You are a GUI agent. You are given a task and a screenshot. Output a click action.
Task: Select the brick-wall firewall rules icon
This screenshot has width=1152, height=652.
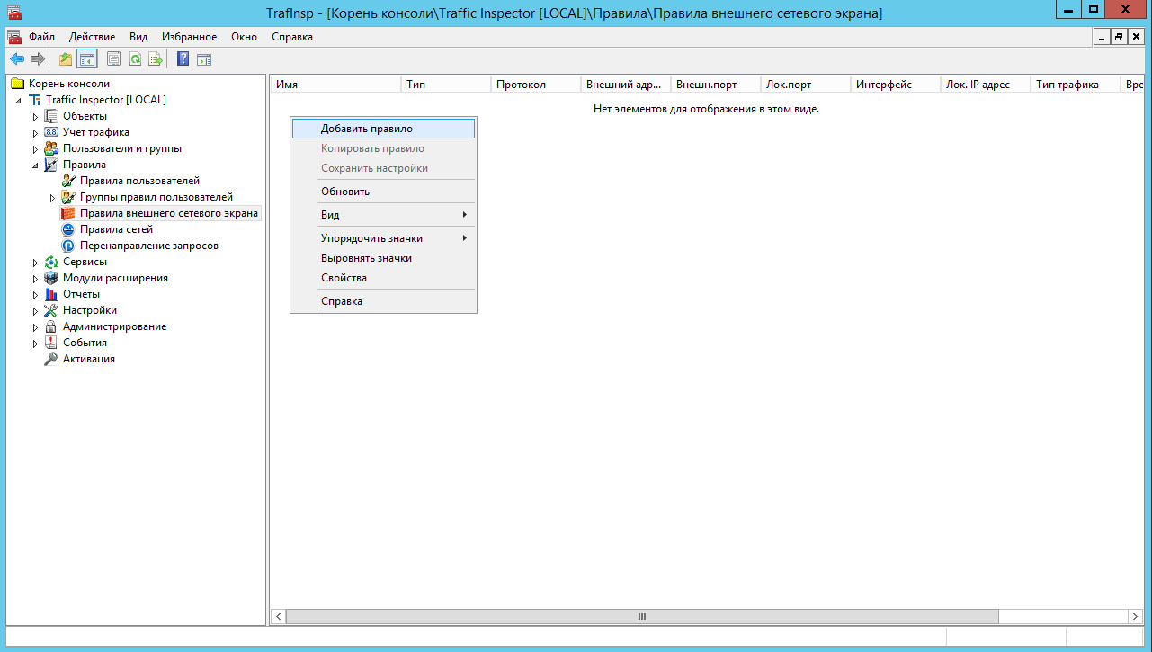(x=67, y=213)
